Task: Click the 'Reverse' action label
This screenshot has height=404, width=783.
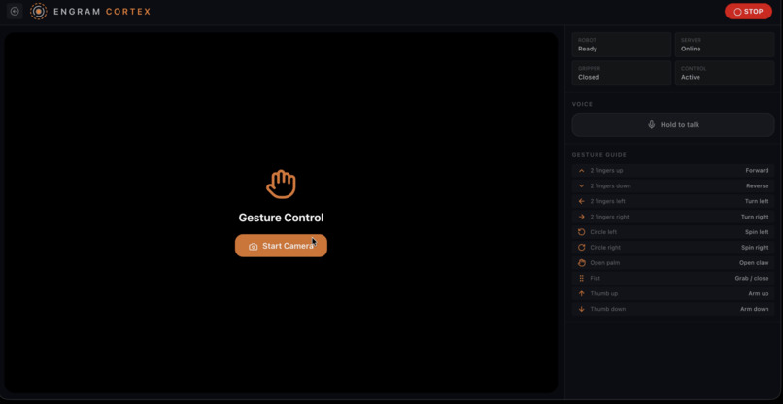Action: coord(758,185)
